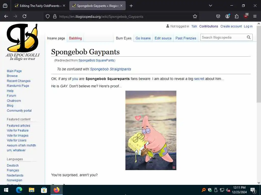Click the 'secret' link in the article

(199, 79)
